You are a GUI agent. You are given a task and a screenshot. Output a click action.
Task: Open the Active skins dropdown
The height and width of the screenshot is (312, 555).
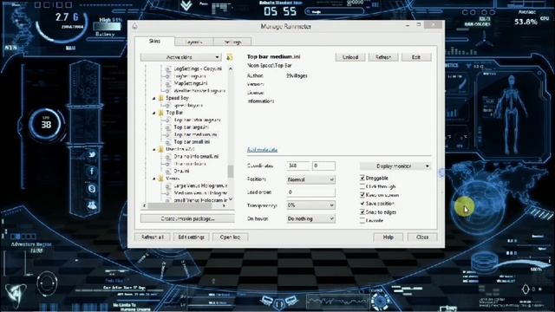pos(181,57)
